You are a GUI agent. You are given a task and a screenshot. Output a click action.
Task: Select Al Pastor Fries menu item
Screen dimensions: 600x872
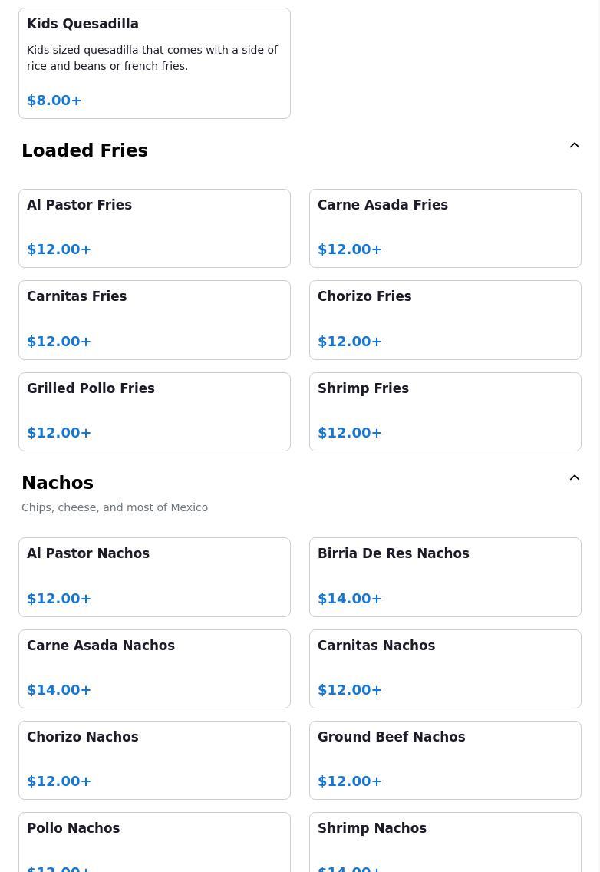click(154, 228)
